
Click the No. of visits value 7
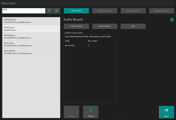(x=88, y=45)
